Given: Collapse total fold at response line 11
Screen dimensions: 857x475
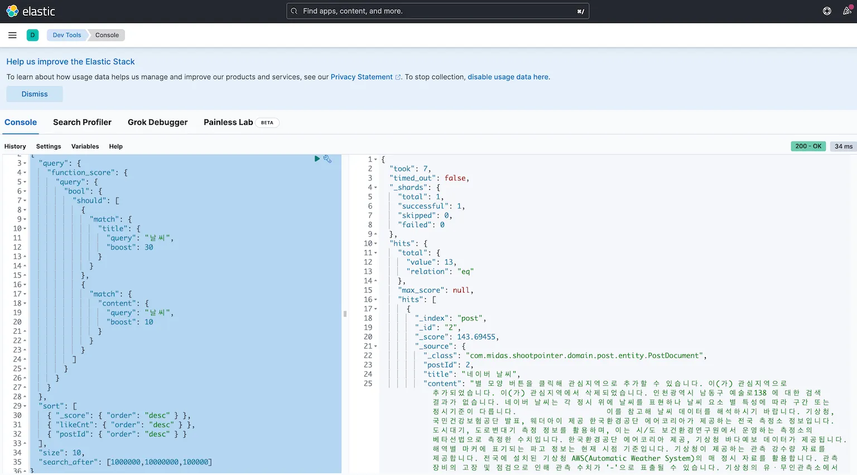Looking at the screenshot, I should point(376,253).
